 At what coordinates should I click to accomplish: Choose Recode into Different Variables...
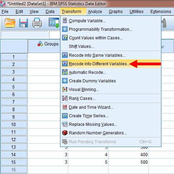[x=111, y=64]
